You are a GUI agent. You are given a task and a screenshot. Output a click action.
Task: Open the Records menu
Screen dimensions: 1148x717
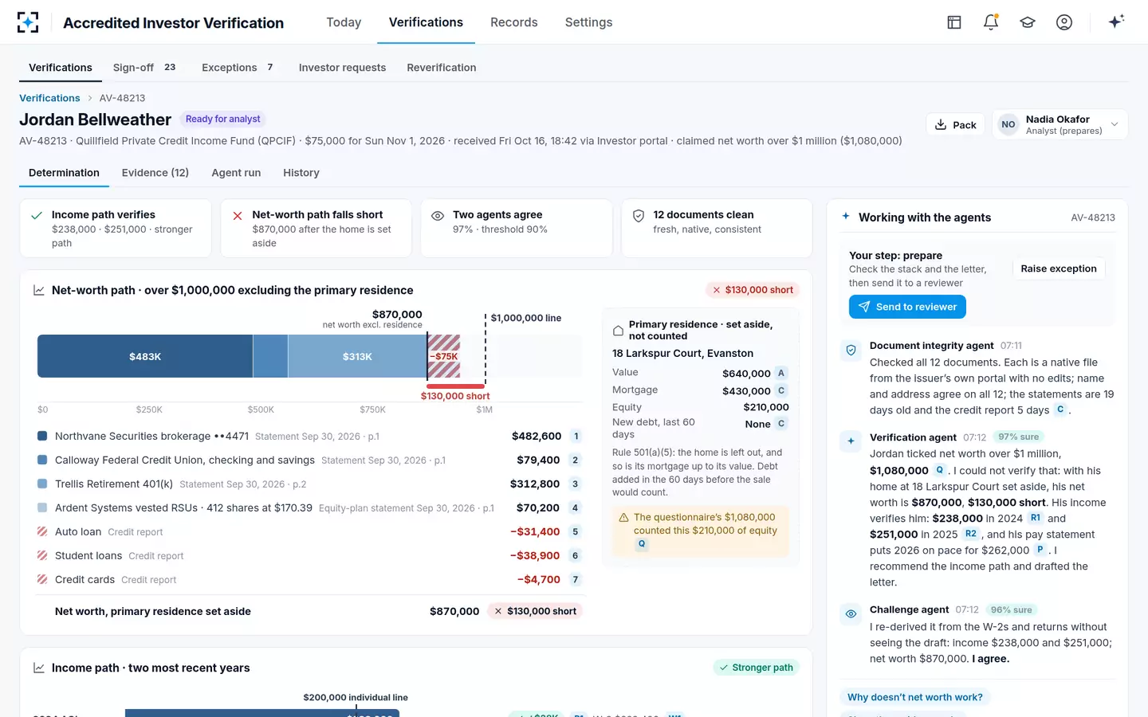[514, 22]
